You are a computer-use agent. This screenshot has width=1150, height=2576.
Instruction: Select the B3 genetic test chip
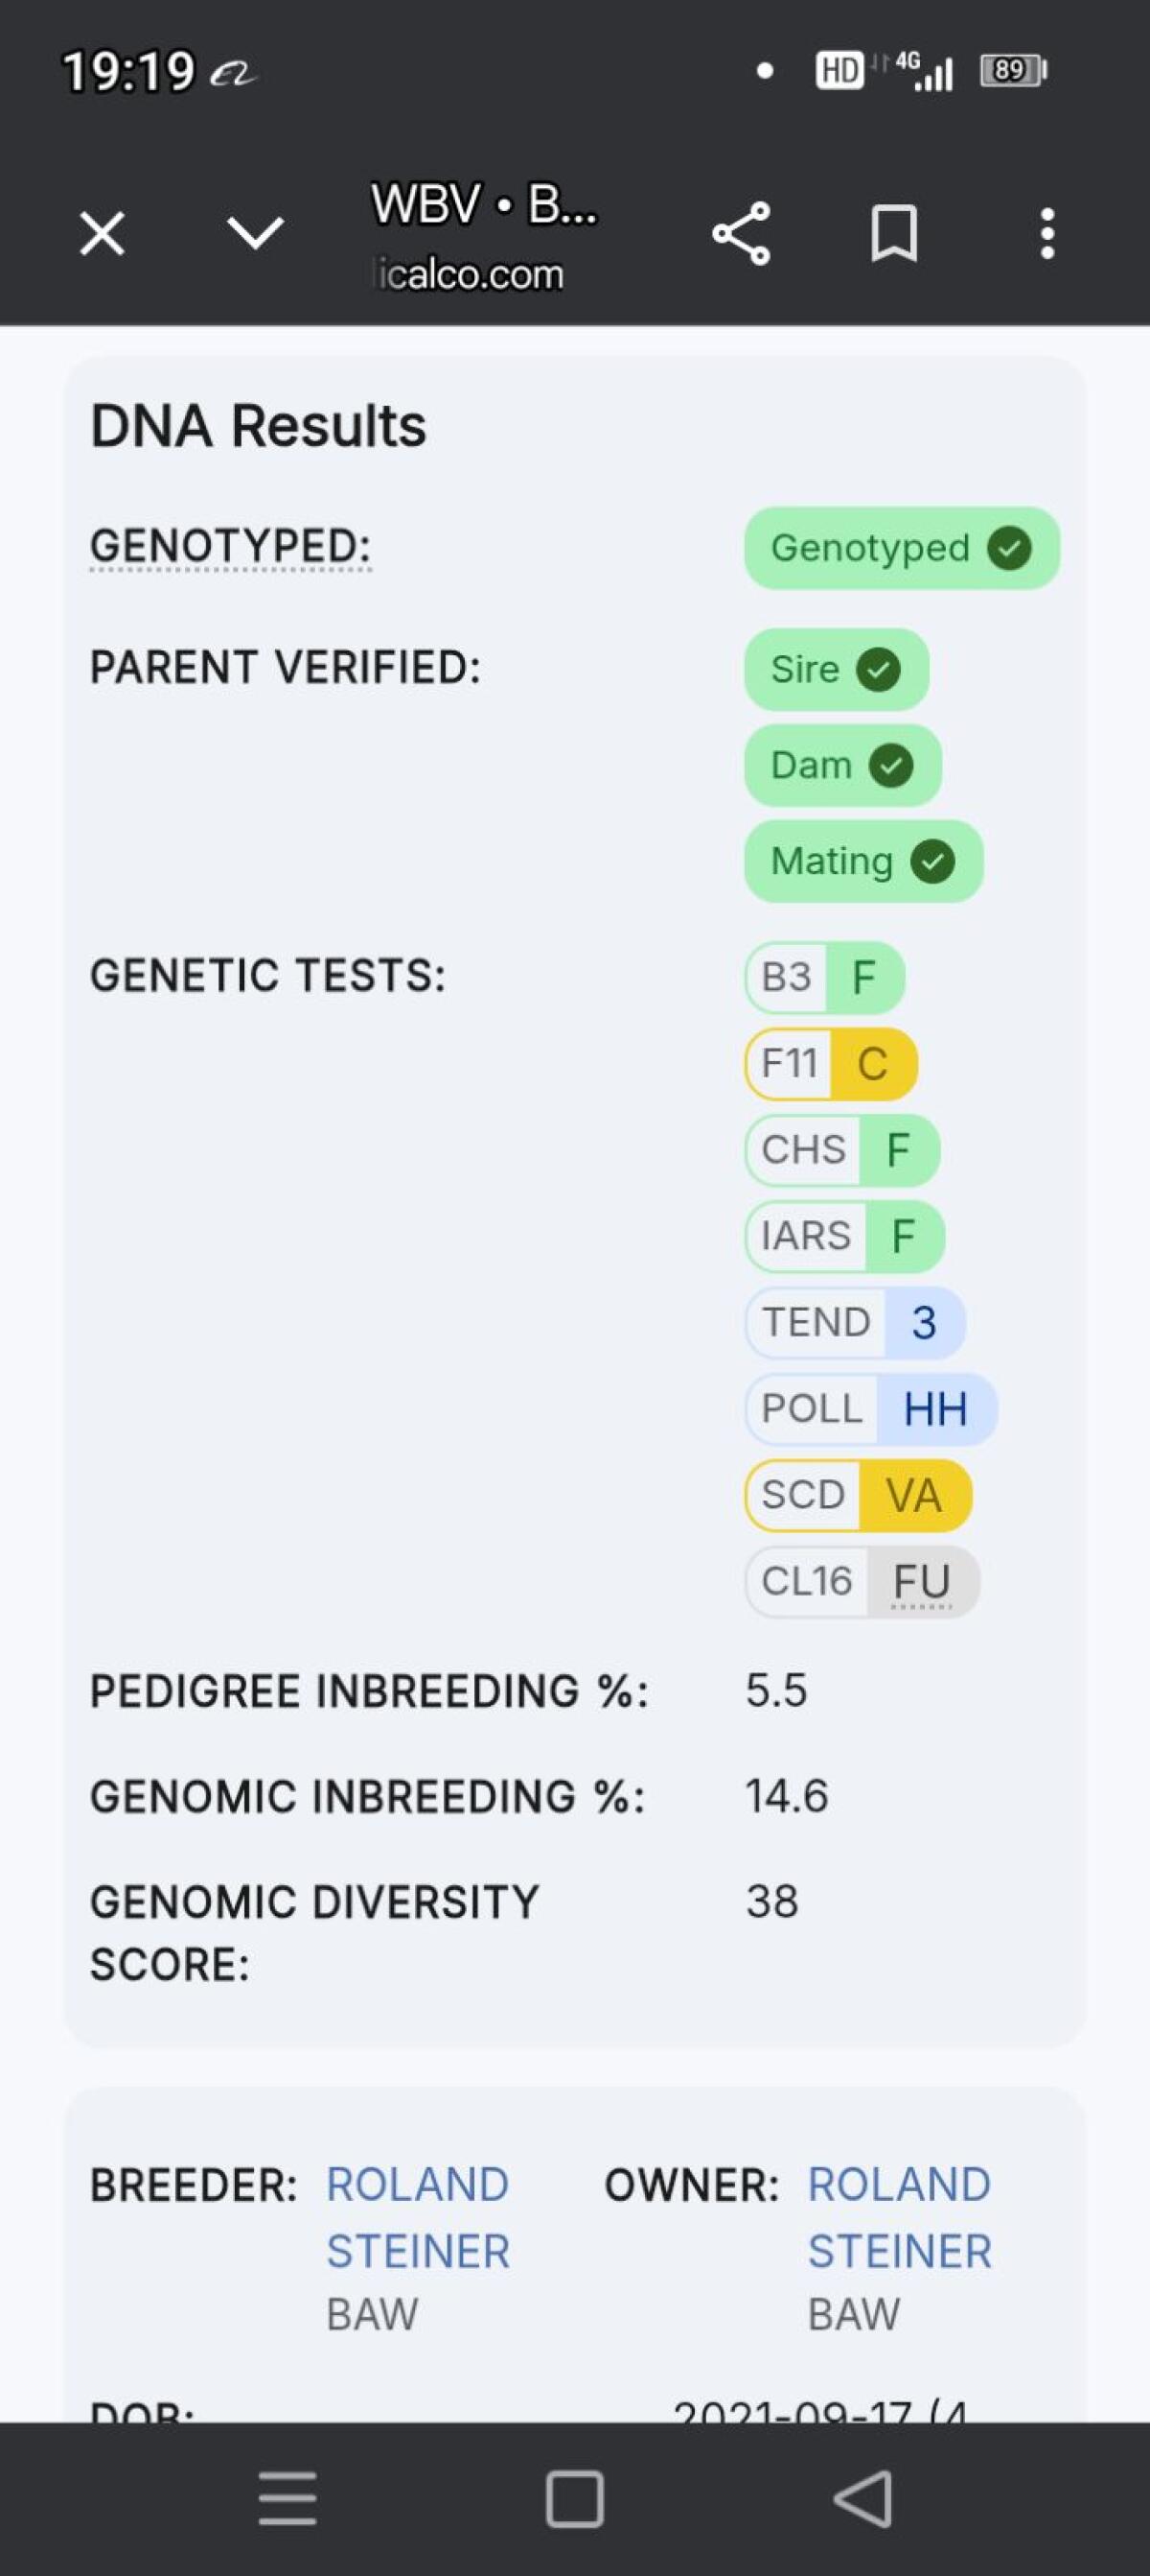824,977
